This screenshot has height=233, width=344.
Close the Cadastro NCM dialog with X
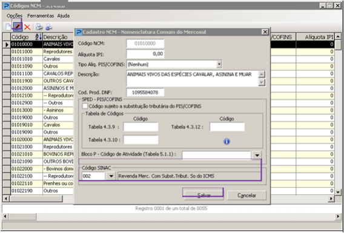pyautogui.click(x=265, y=32)
